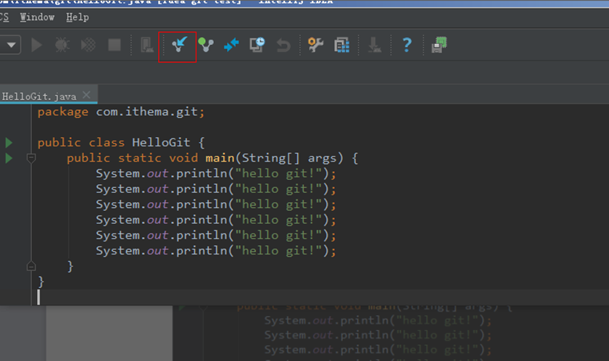The height and width of the screenshot is (361, 609).
Task: Click the 'package com.ithema.git;' line
Action: 121,112
